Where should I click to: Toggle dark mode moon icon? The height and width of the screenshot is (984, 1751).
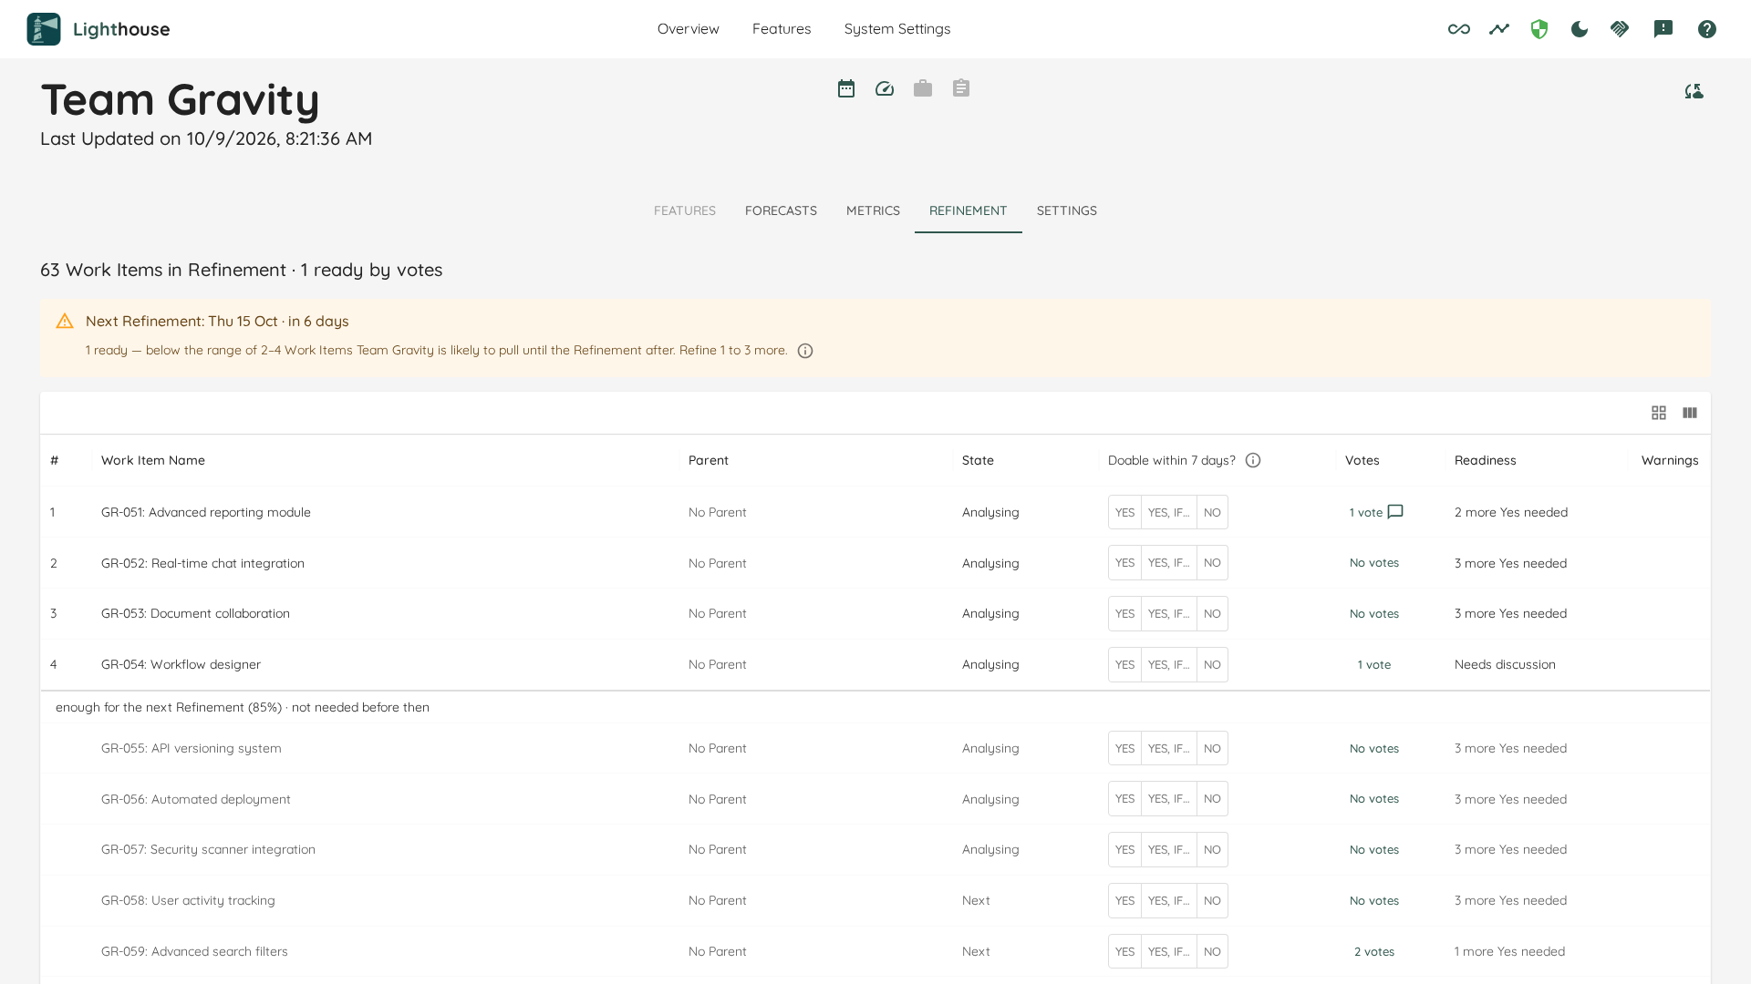click(1580, 29)
